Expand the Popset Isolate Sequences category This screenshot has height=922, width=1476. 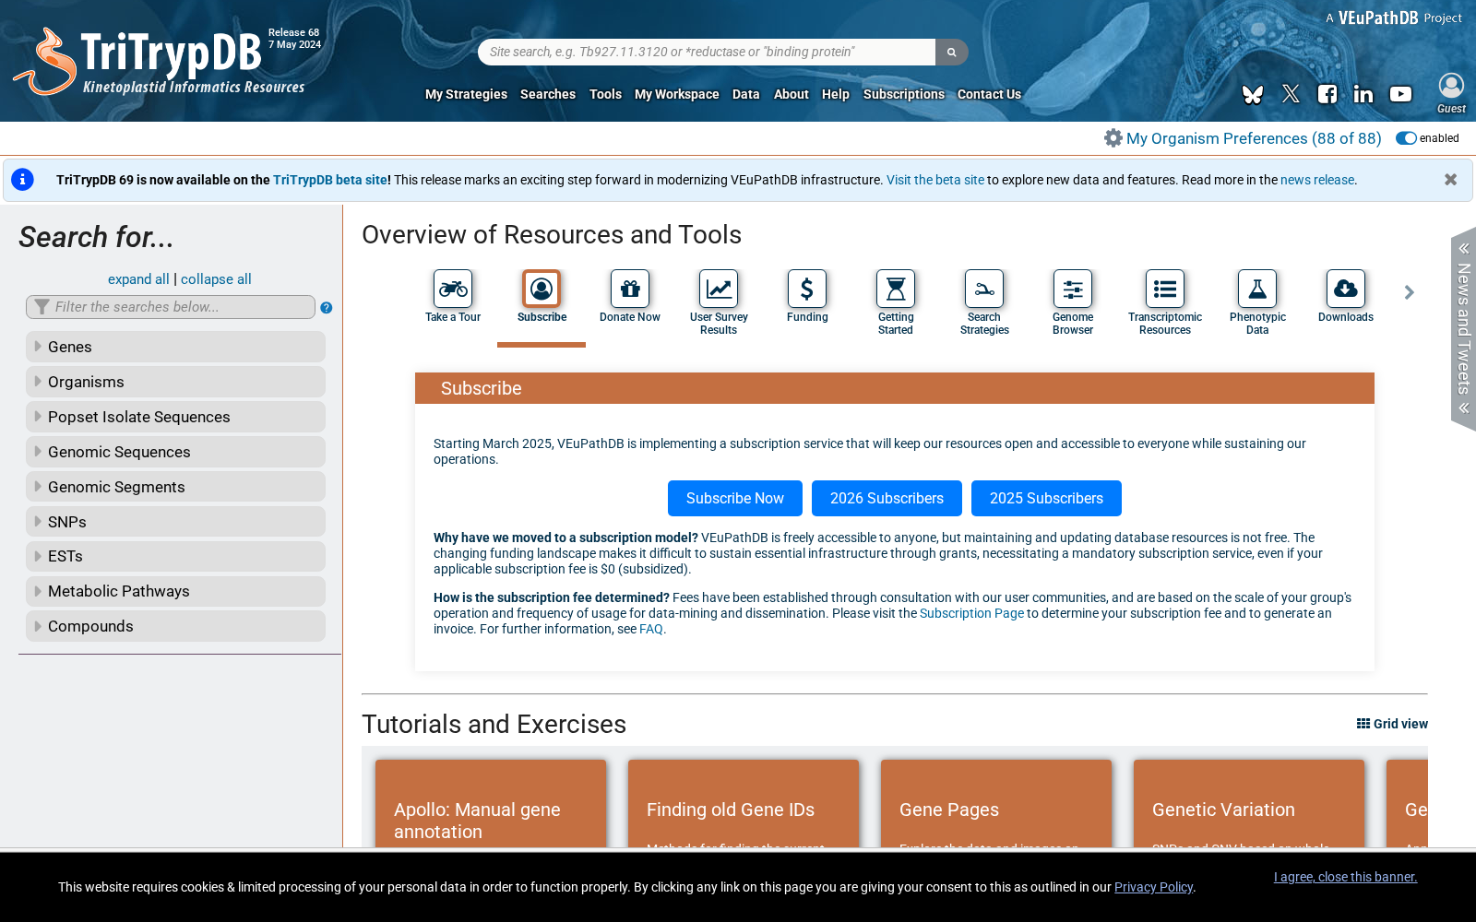(175, 417)
